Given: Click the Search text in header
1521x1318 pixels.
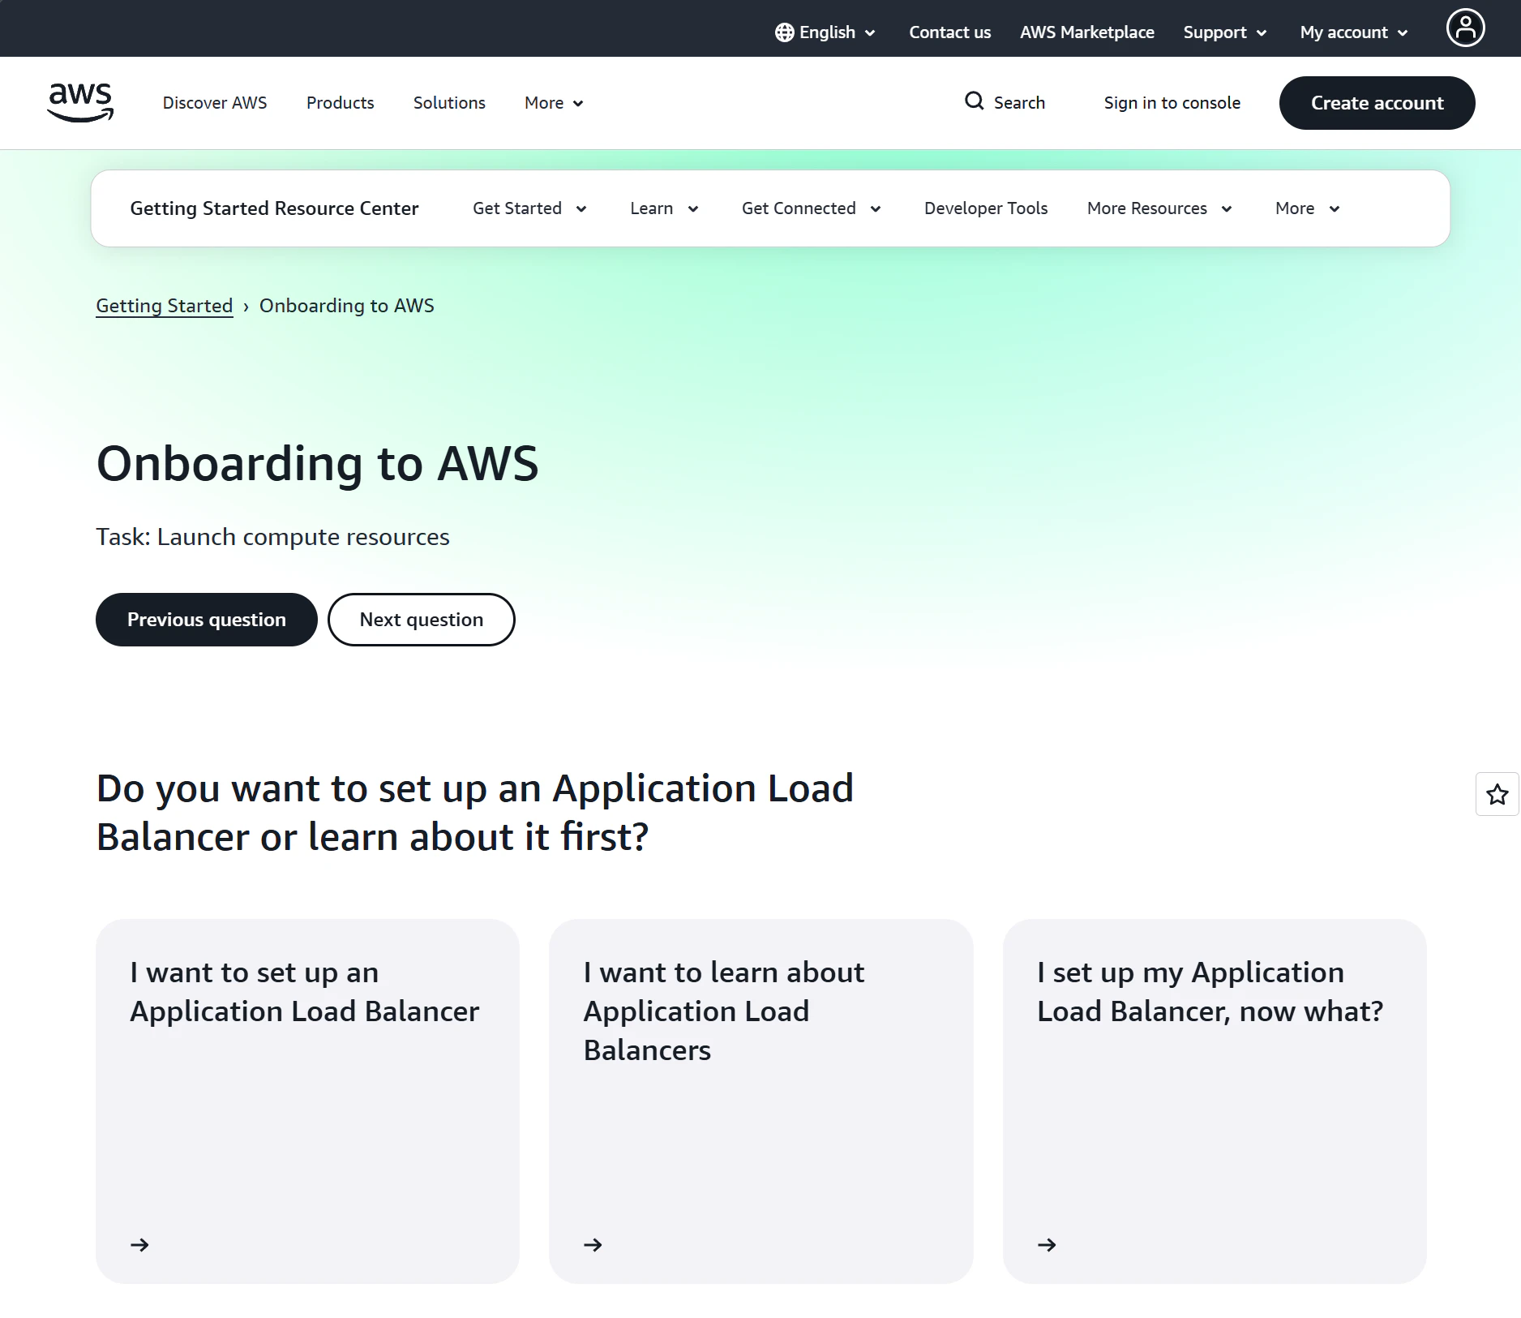Looking at the screenshot, I should [x=1019, y=103].
